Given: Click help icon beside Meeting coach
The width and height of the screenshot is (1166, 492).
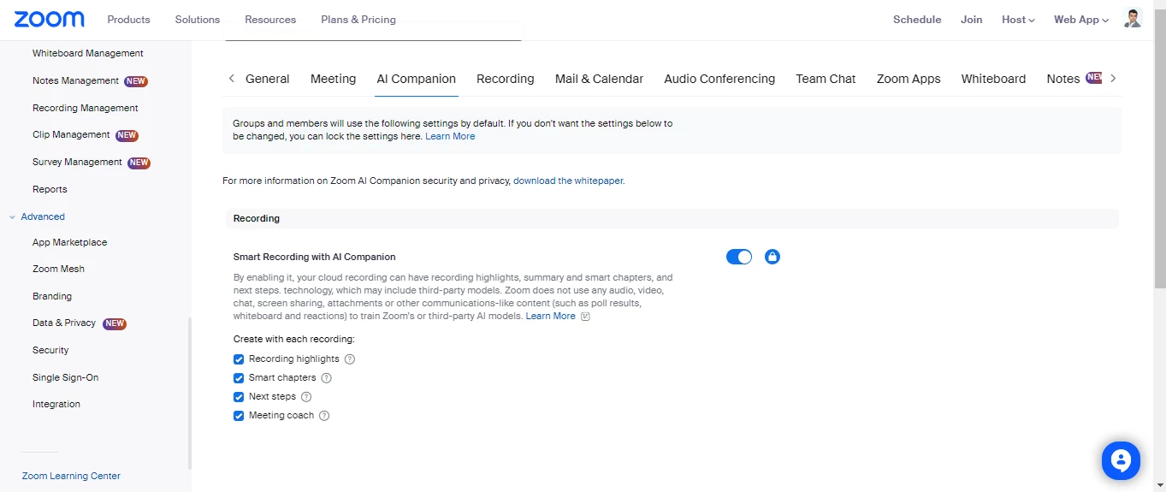Looking at the screenshot, I should 324,416.
